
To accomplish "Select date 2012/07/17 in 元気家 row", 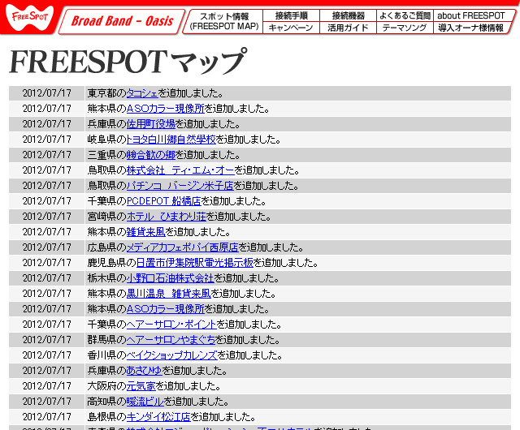I will [x=47, y=386].
